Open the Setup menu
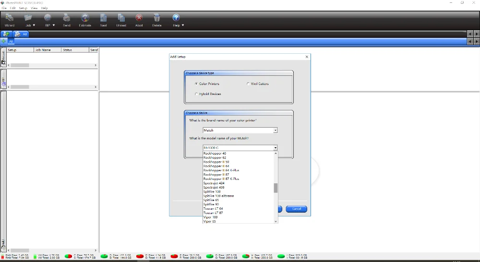Image resolution: width=480 pixels, height=262 pixels. [23, 8]
